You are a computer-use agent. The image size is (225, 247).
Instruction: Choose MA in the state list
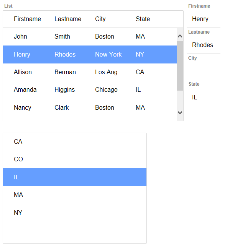[75, 195]
